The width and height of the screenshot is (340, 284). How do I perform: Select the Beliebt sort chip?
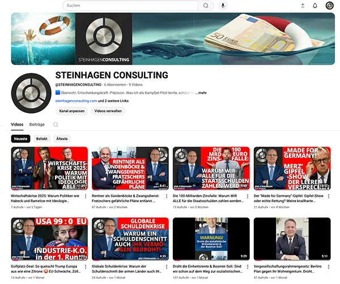[41, 139]
